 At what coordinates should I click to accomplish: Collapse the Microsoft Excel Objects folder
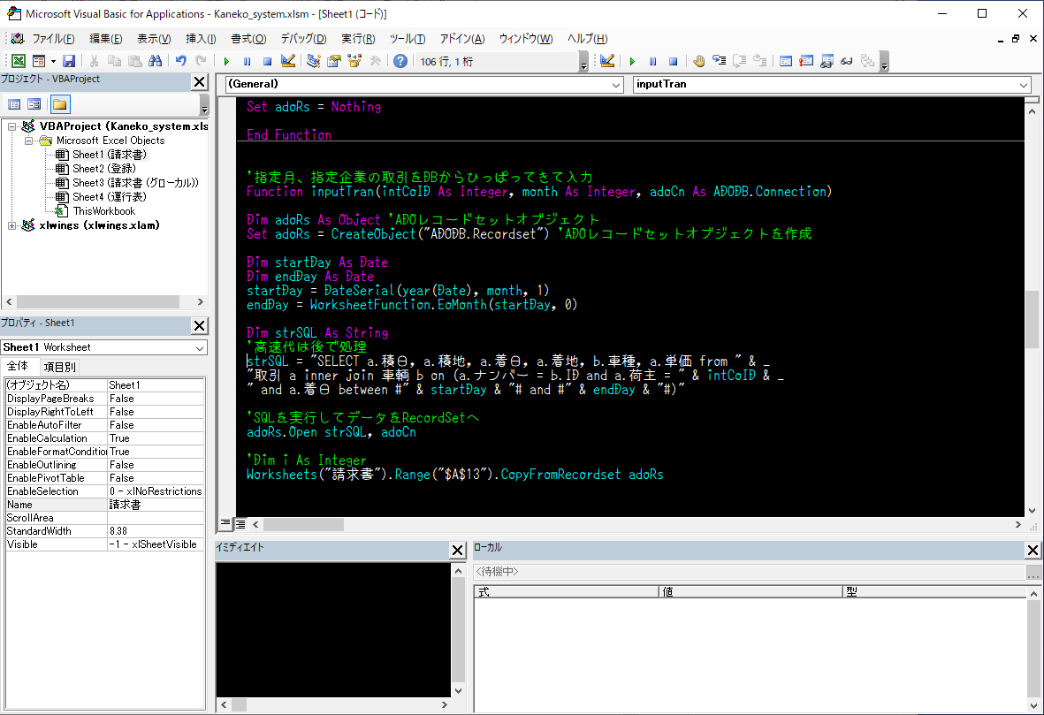28,141
